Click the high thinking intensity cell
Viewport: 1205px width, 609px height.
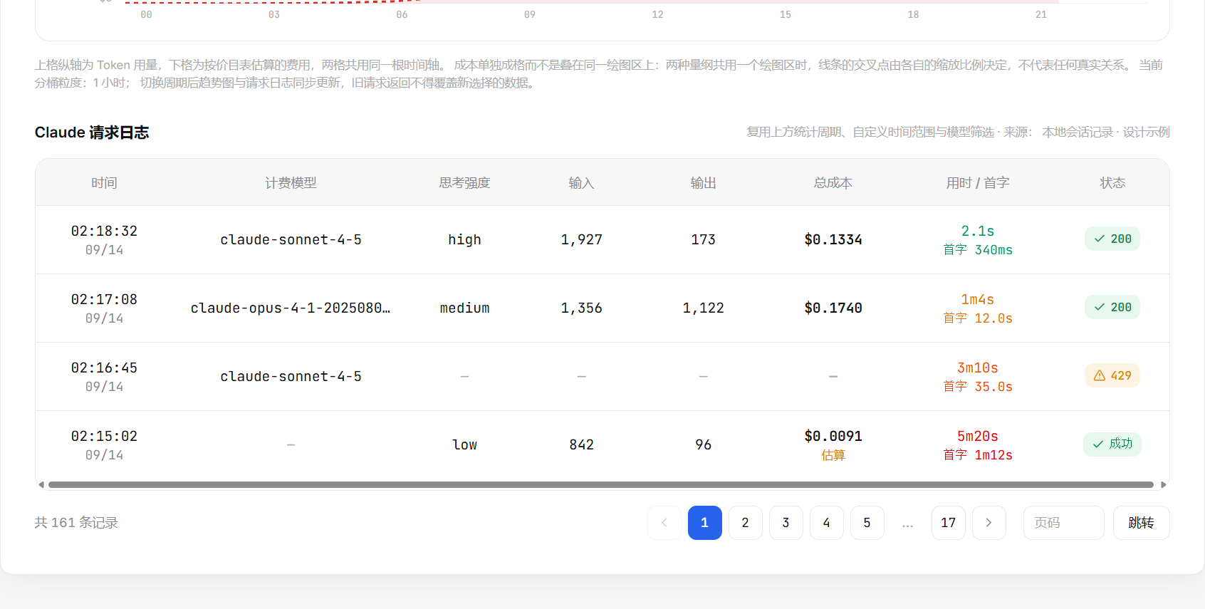pos(464,240)
